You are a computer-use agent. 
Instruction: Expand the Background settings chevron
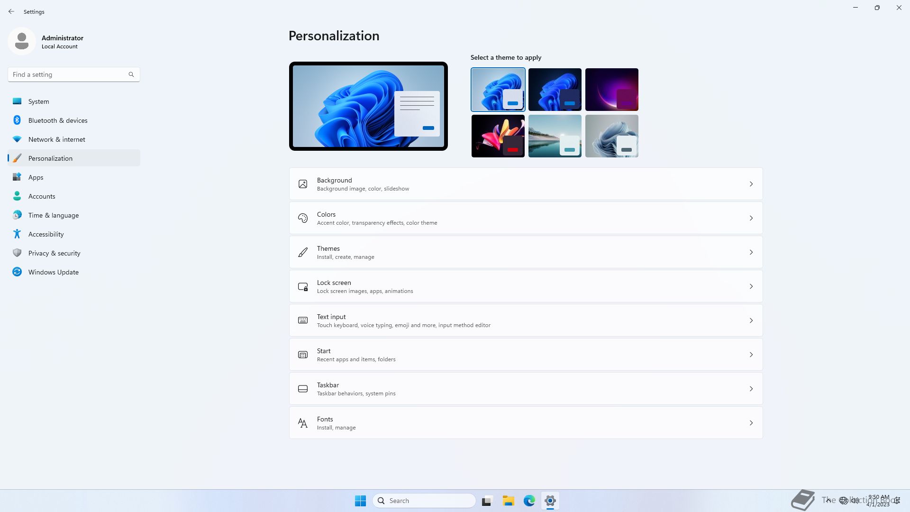click(x=751, y=184)
